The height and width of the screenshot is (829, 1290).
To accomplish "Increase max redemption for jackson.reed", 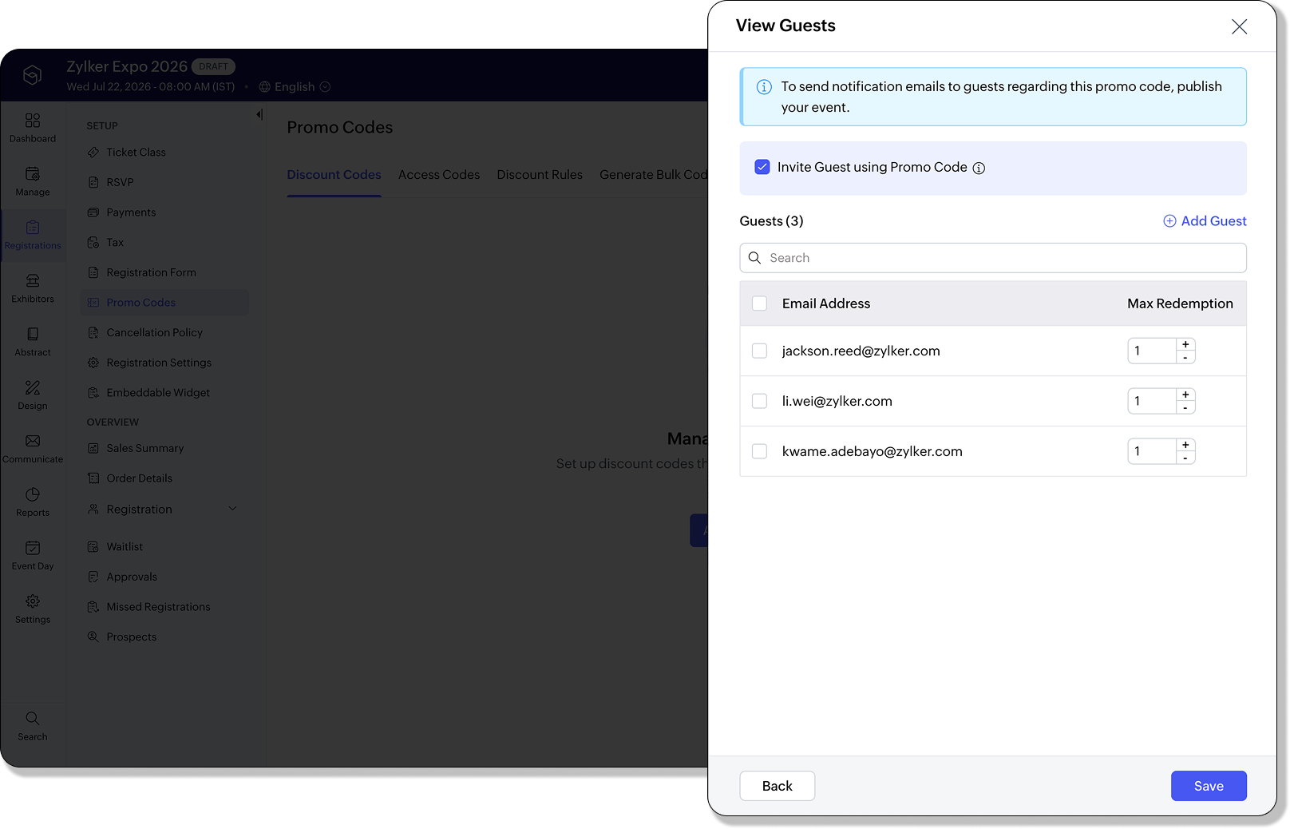I will pyautogui.click(x=1185, y=344).
